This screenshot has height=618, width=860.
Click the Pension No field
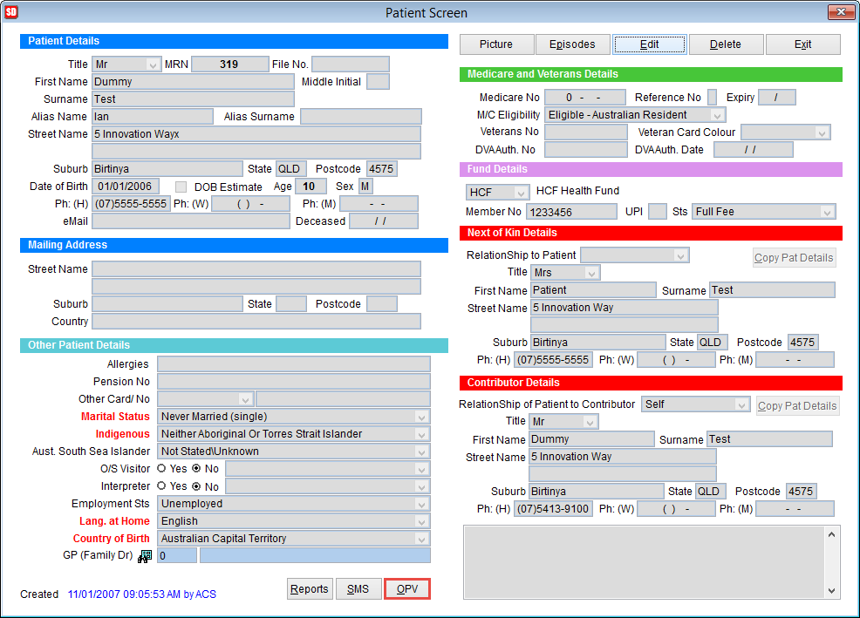pyautogui.click(x=294, y=382)
